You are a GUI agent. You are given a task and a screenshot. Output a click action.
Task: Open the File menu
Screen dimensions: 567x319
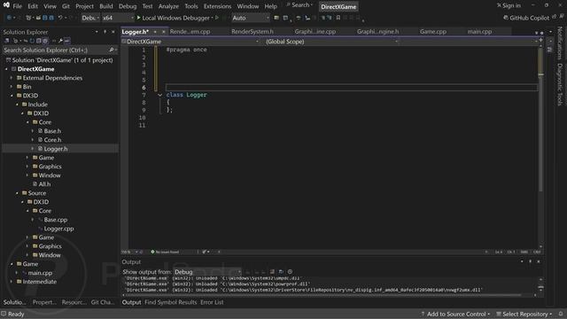coord(17,6)
